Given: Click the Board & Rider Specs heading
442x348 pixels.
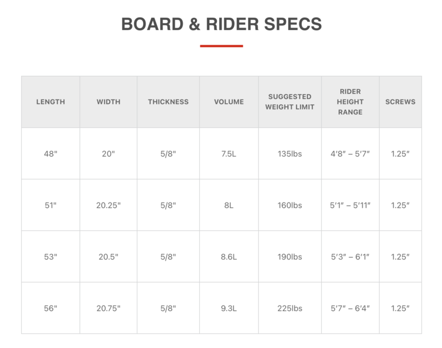Looking at the screenshot, I should 221,24.
